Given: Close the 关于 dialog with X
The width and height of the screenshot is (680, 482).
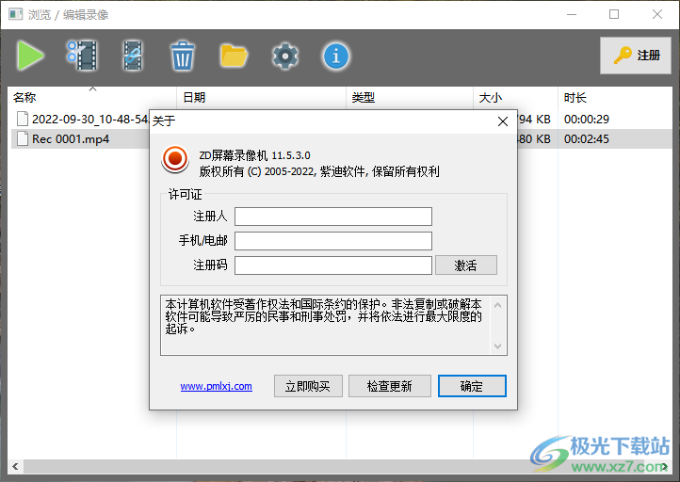Looking at the screenshot, I should (503, 121).
